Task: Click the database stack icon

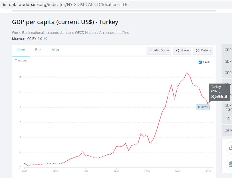Action: click(x=230, y=165)
